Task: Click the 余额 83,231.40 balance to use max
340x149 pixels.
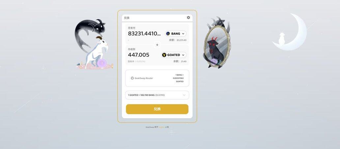Action: coord(178,40)
